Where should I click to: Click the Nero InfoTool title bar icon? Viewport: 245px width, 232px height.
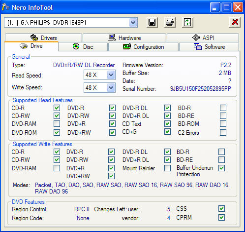[x=5, y=7]
